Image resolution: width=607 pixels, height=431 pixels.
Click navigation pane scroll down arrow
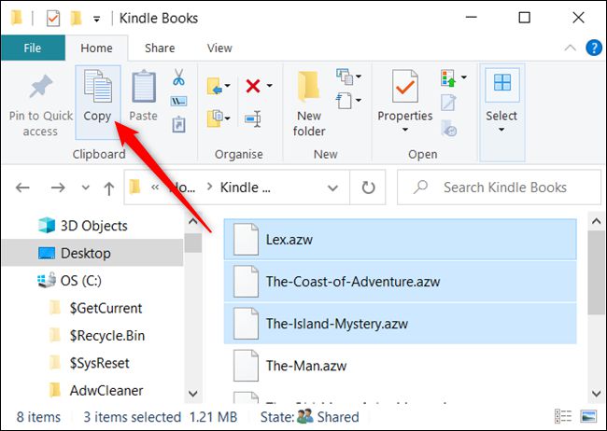click(x=192, y=394)
